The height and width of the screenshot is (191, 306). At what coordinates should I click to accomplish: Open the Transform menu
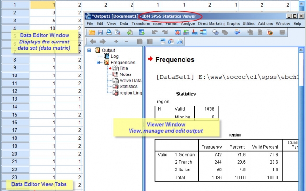(x=141, y=24)
